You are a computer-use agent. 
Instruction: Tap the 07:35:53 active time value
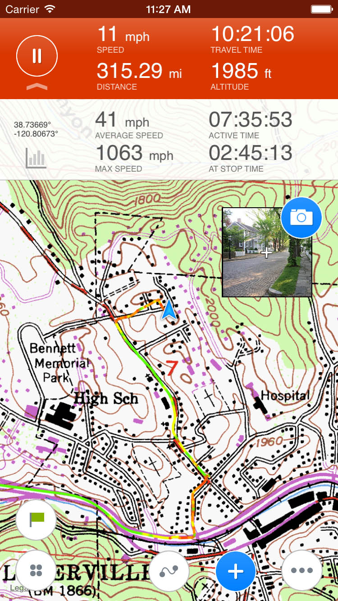click(251, 120)
